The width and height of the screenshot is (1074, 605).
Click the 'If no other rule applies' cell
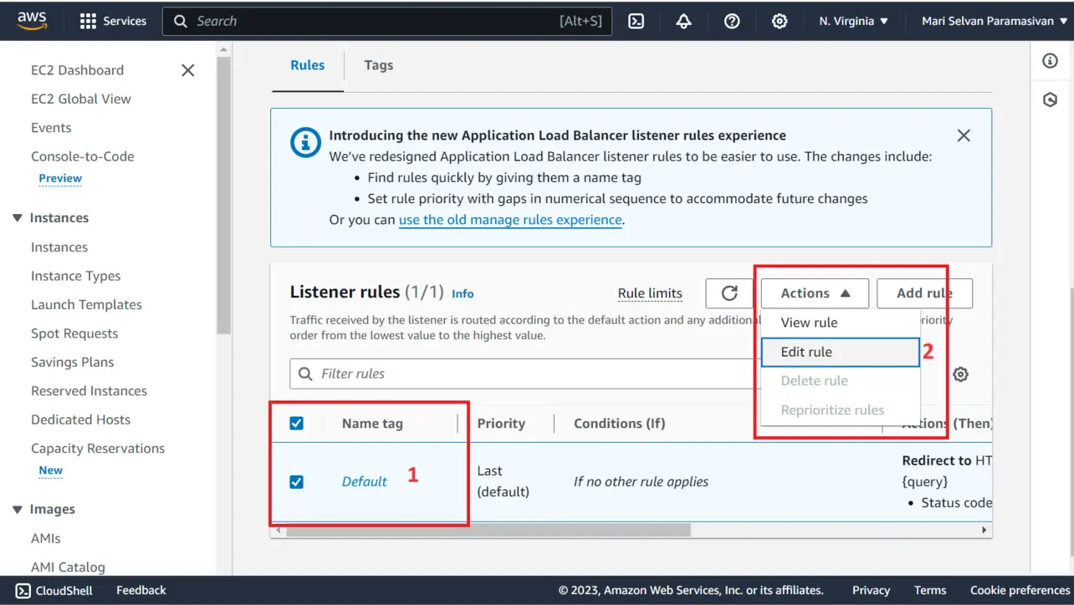[x=641, y=481]
